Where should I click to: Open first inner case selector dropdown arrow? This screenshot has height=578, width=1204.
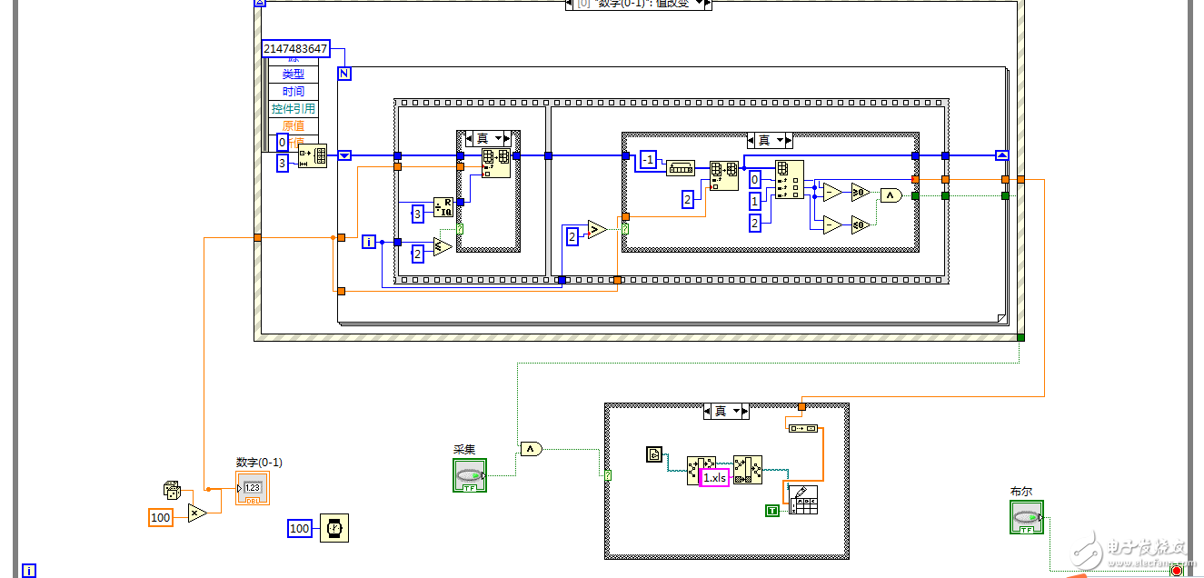[498, 139]
